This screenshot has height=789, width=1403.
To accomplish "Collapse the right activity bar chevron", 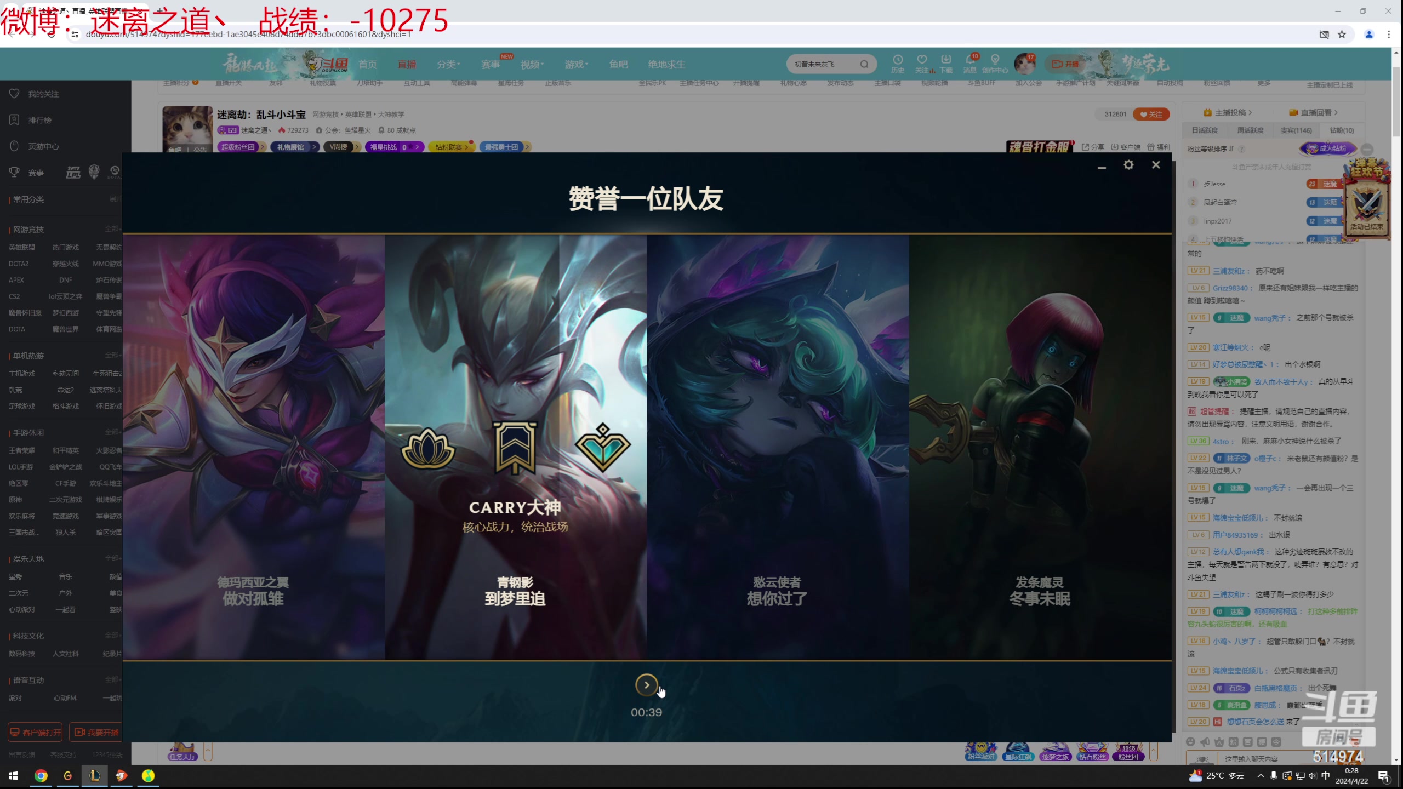I will [x=1154, y=752].
